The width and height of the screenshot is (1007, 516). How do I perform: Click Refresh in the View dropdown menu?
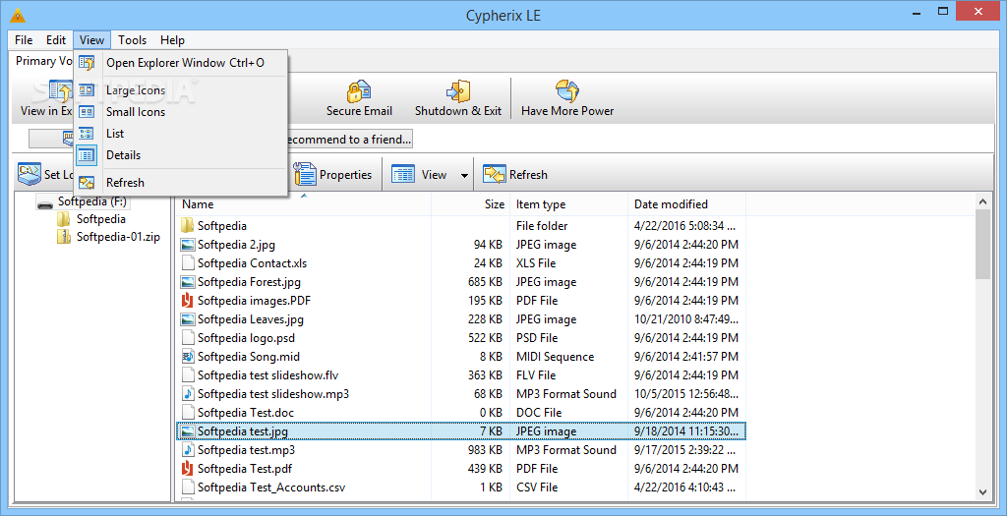click(x=181, y=183)
